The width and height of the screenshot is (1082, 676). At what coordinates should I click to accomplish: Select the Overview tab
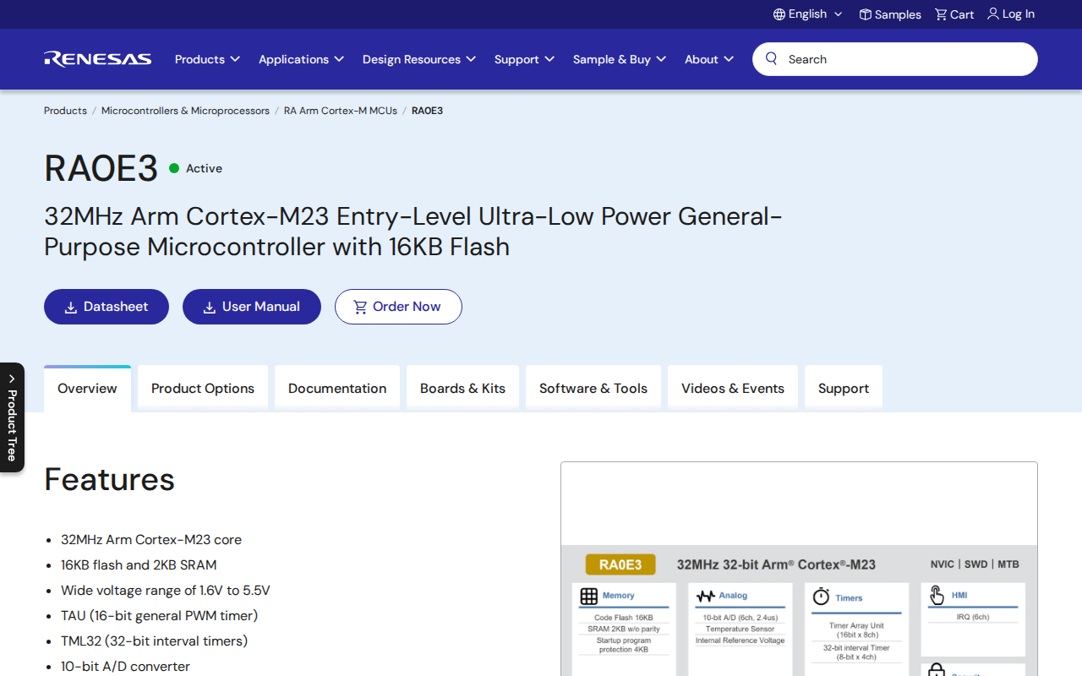(x=87, y=388)
